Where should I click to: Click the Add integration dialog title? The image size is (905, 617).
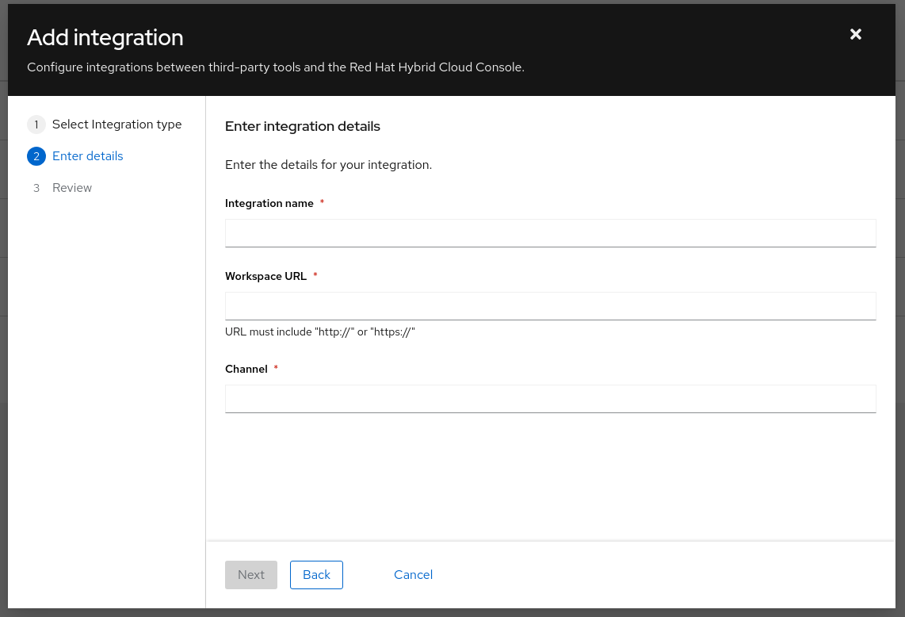pos(105,37)
